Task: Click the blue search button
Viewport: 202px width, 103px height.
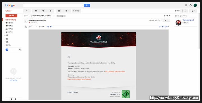Action: coord(87,5)
